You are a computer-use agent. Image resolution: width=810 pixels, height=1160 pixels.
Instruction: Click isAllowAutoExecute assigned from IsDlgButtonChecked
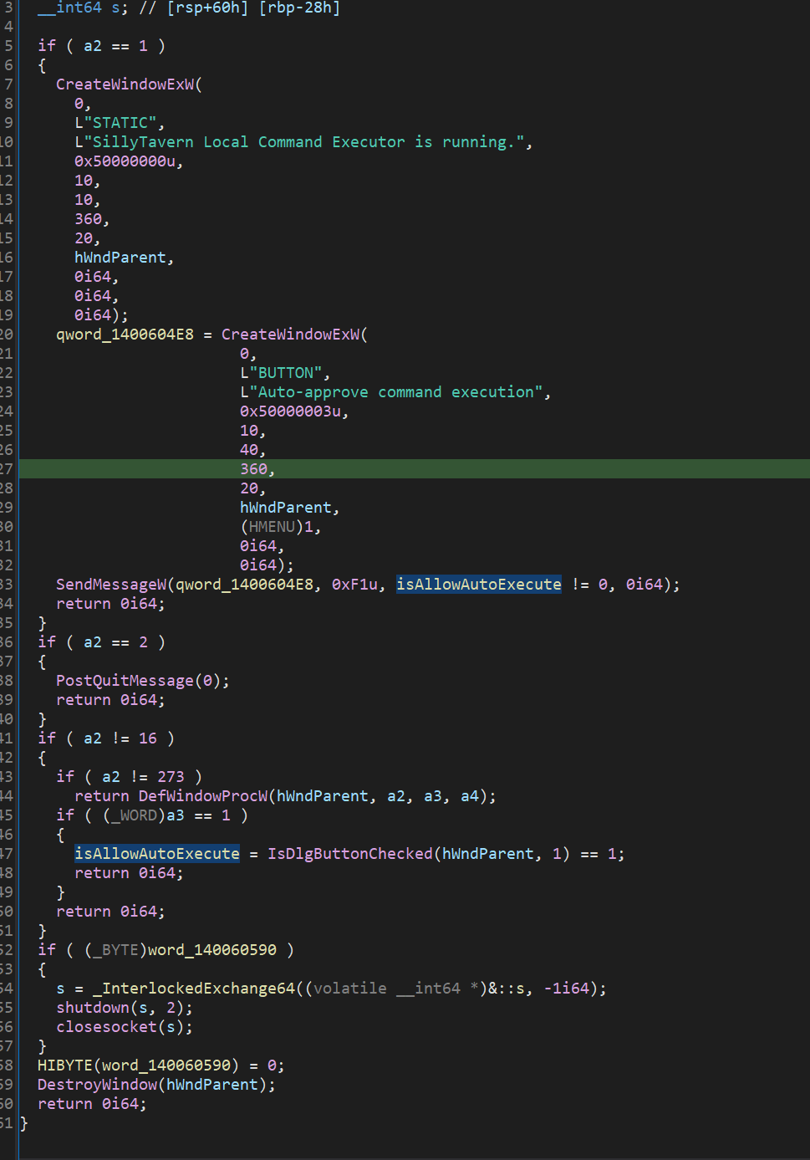click(157, 854)
